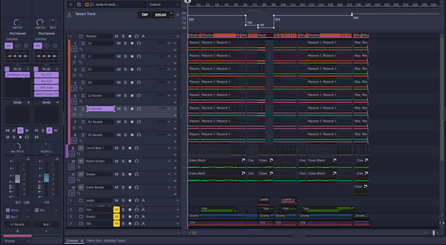
Task: Collapse the Rhythm folder track
Action: click(71, 37)
